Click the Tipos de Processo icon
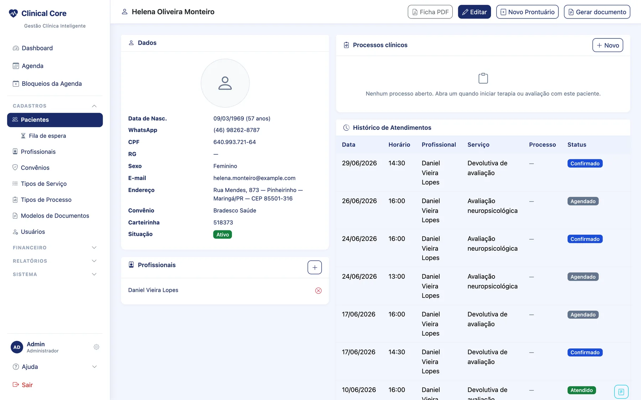 (15, 199)
